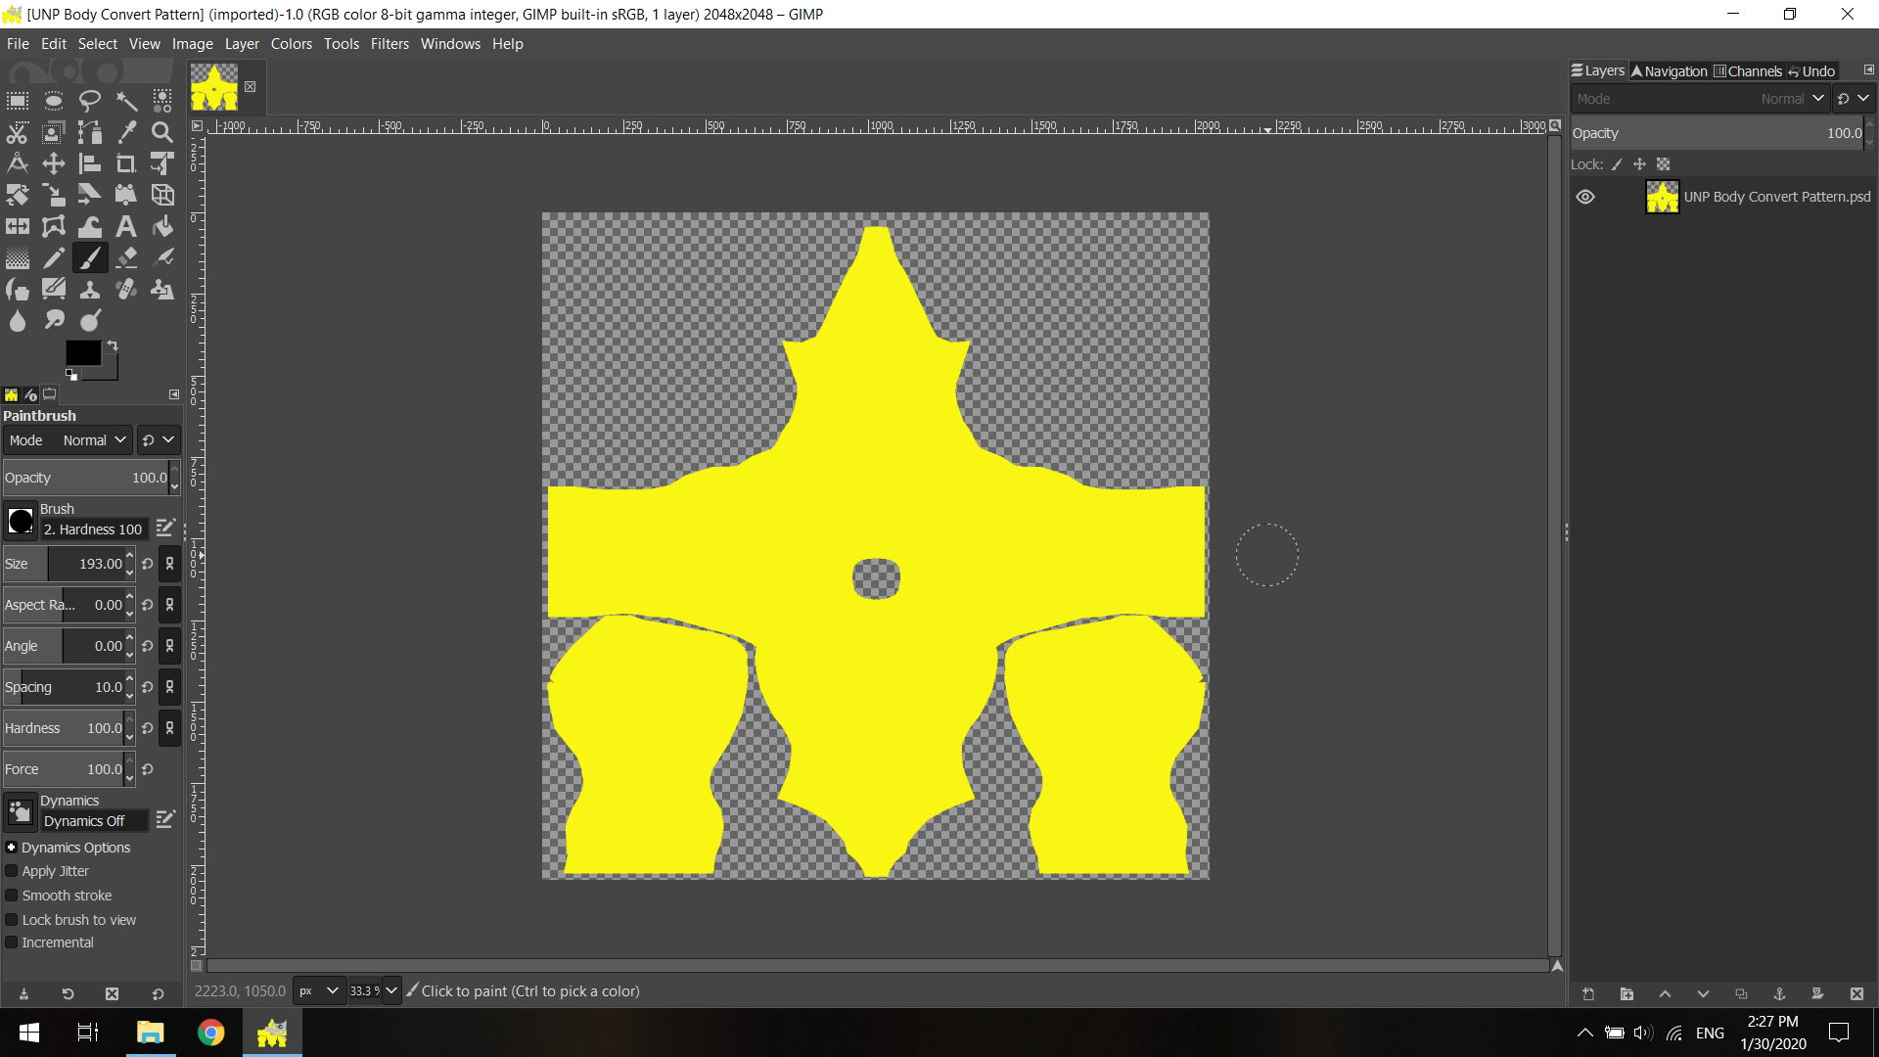Select the Move tool
The image size is (1879, 1057).
click(54, 163)
